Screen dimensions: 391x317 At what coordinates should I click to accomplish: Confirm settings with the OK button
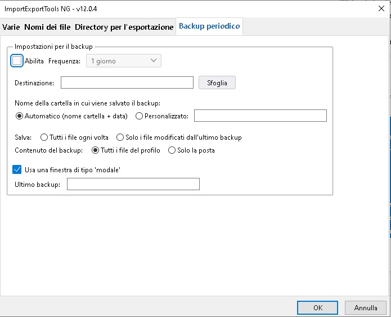click(317, 308)
